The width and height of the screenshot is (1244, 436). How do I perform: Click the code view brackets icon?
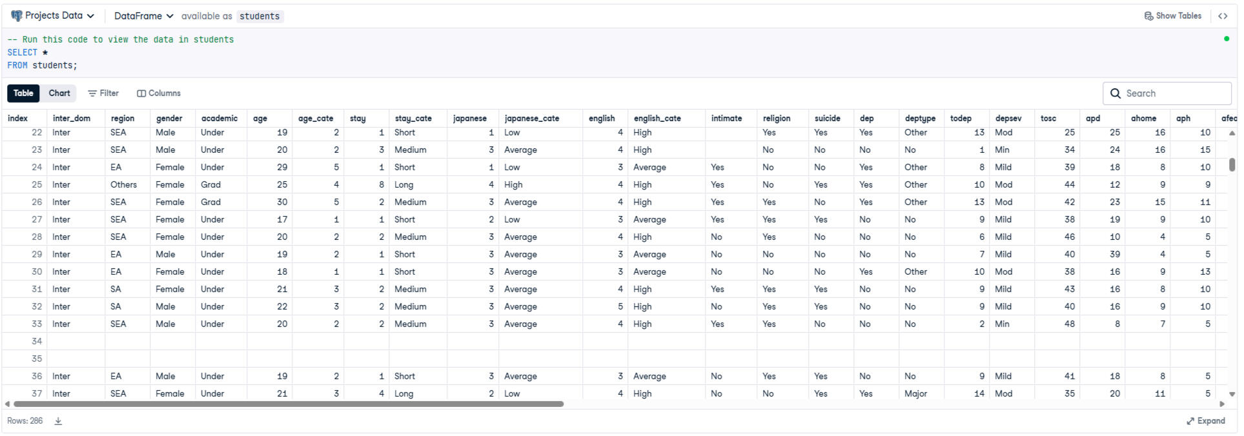[x=1223, y=16]
